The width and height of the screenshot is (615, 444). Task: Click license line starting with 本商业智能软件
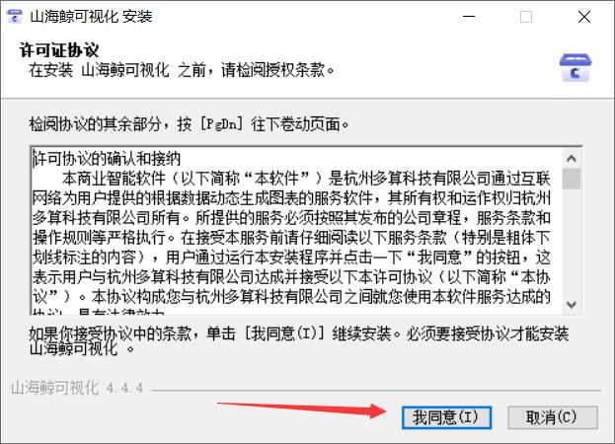[x=306, y=179]
